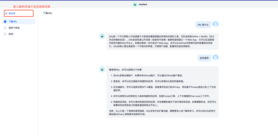Click the closing paragraph starting '当然,以上只是'
The height and width of the screenshot is (136, 278).
point(162,113)
